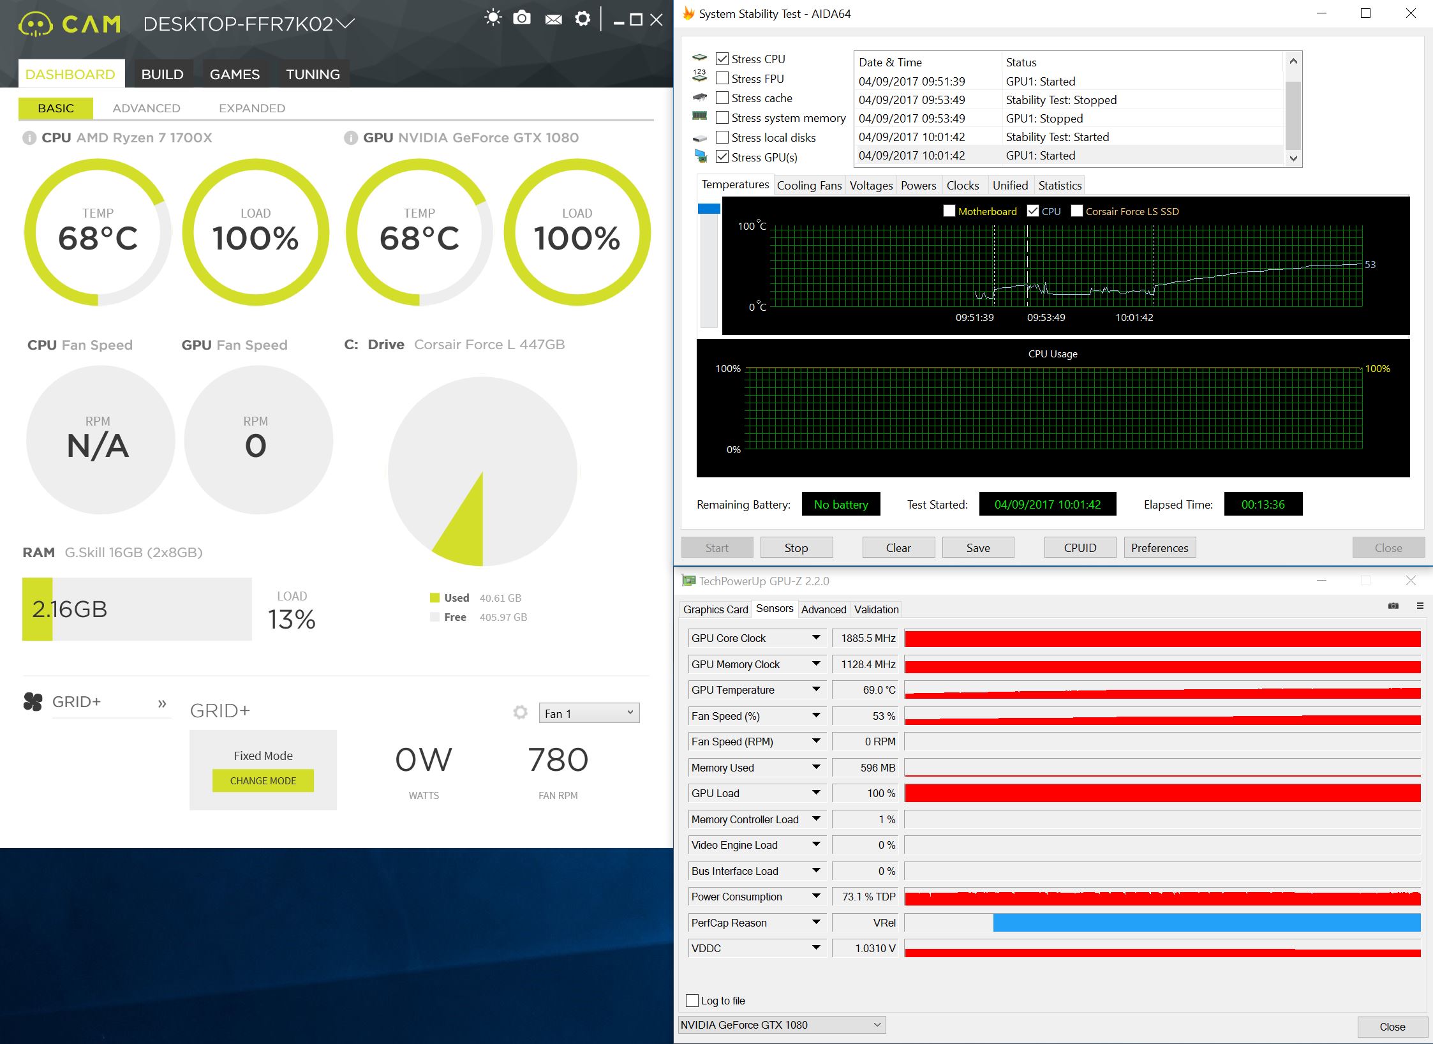Click the CAM night mode sun icon

click(x=493, y=18)
